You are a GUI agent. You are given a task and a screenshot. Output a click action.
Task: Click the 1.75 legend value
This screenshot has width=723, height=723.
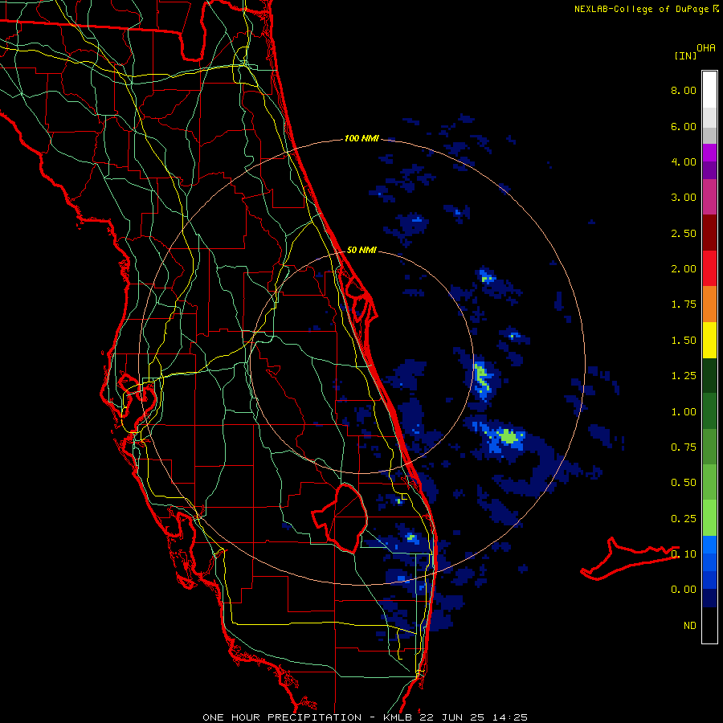click(x=684, y=304)
